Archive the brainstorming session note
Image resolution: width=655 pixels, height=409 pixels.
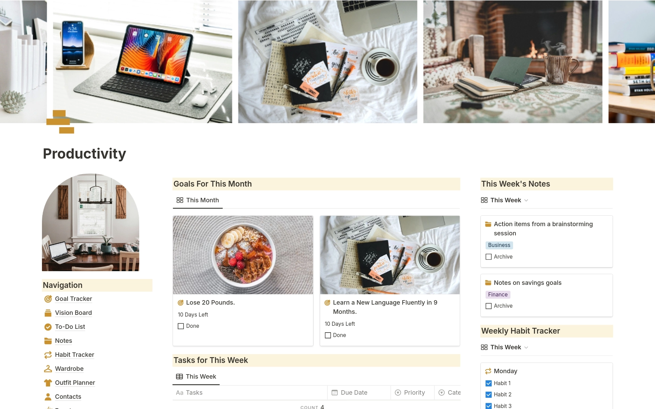coord(489,256)
